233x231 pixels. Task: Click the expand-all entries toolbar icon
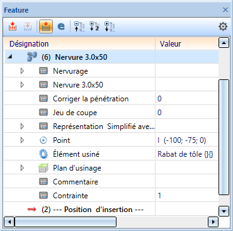tap(110, 26)
